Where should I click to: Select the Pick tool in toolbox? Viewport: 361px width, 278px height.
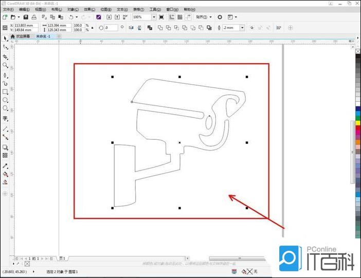point(5,38)
